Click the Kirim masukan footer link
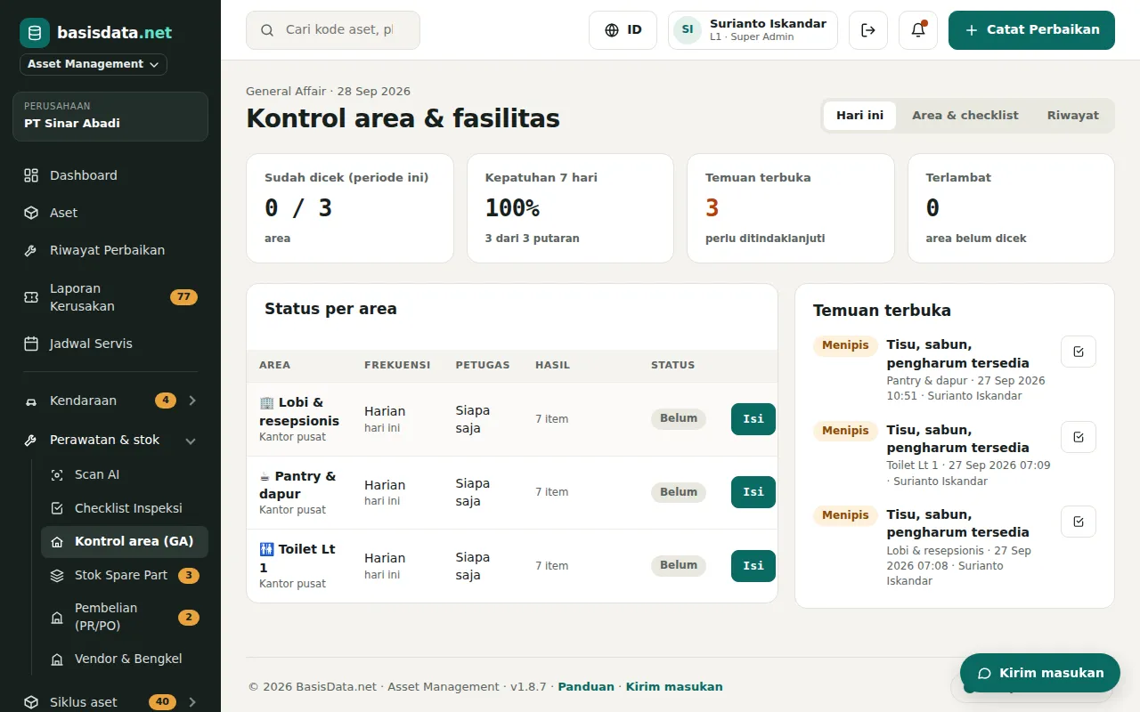The width and height of the screenshot is (1140, 712). click(x=674, y=687)
